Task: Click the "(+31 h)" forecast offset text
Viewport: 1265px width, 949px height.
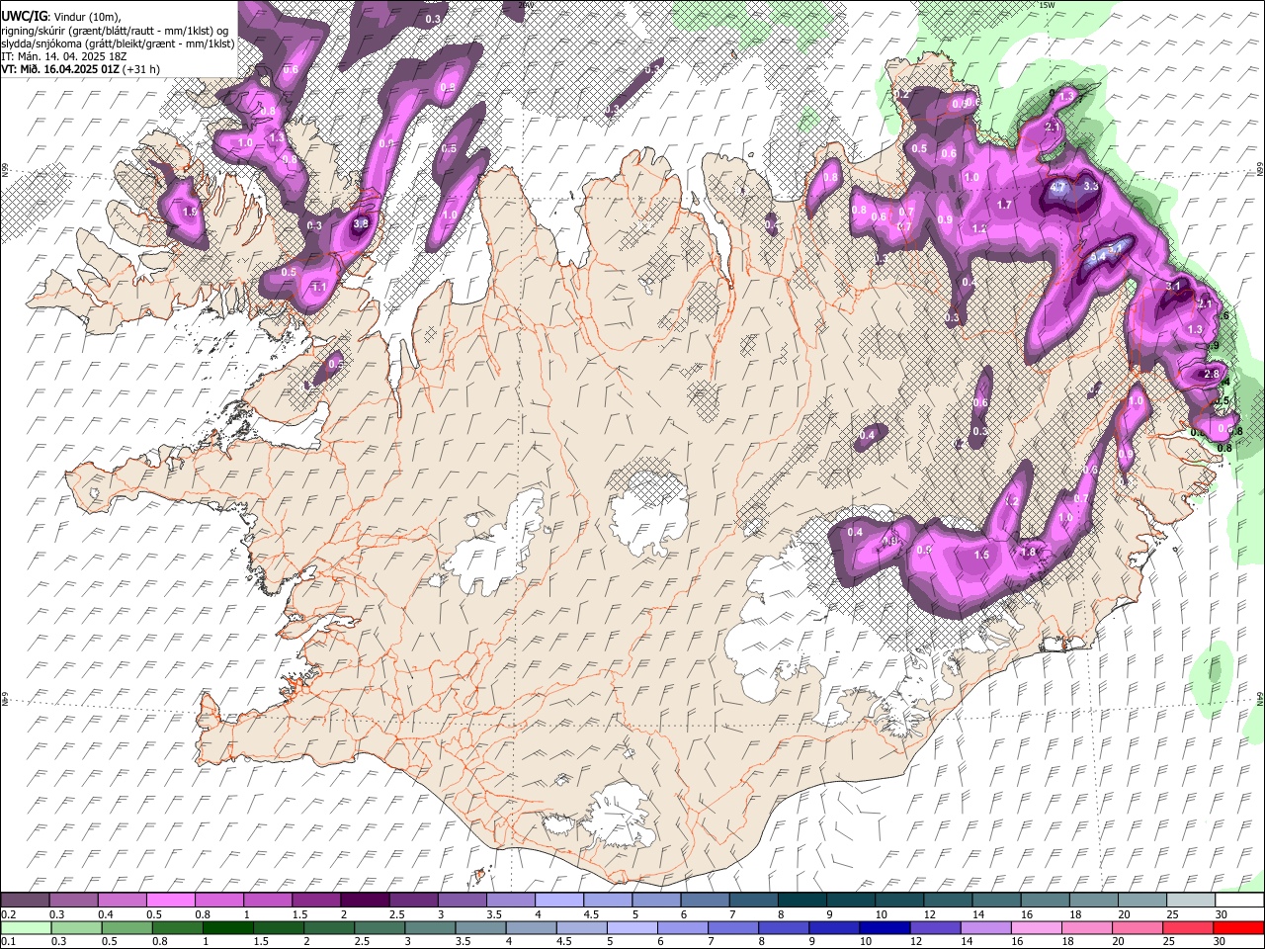Action: coord(142,69)
